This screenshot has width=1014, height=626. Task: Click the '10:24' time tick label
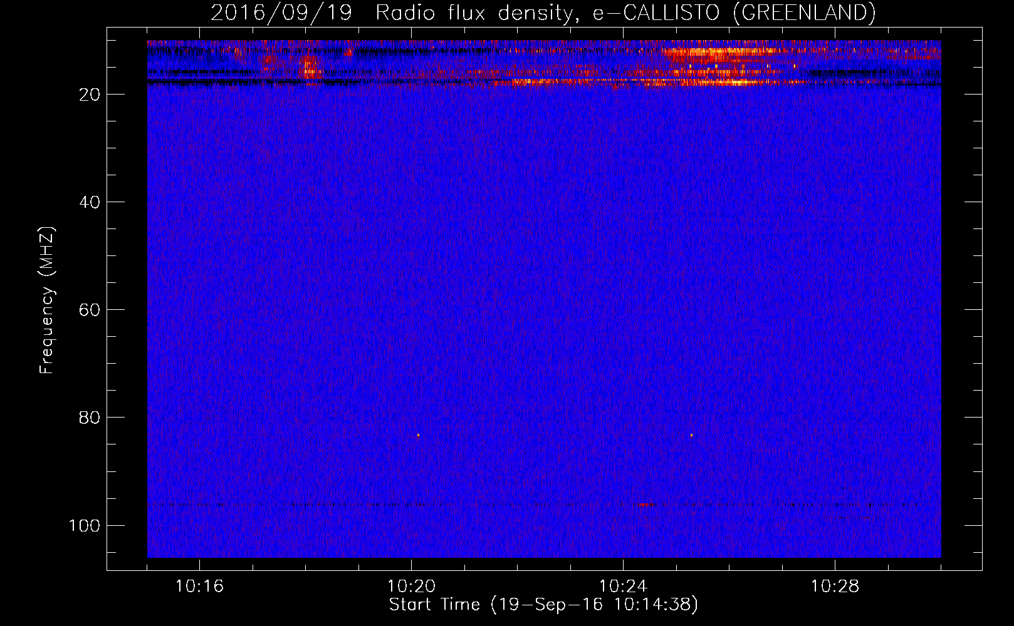coord(623,587)
